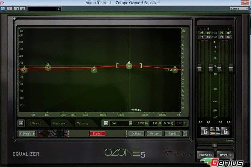Reset input left Peak -Inf readout

(201, 33)
